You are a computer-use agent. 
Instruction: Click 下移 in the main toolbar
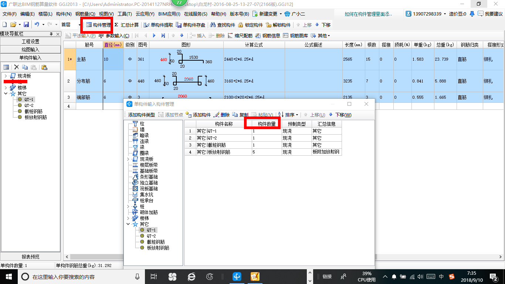pos(323,25)
